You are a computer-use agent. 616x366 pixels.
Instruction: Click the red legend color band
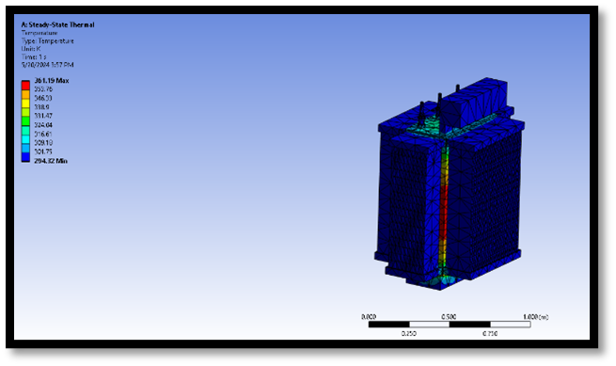coord(25,86)
